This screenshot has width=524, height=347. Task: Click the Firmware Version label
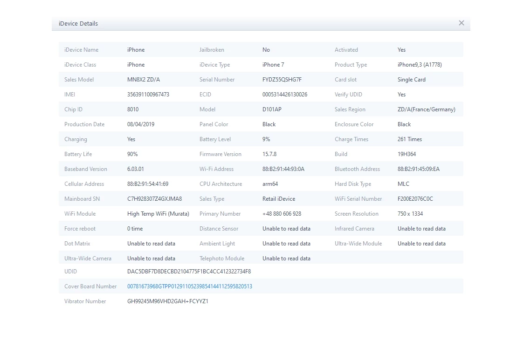pyautogui.click(x=220, y=154)
